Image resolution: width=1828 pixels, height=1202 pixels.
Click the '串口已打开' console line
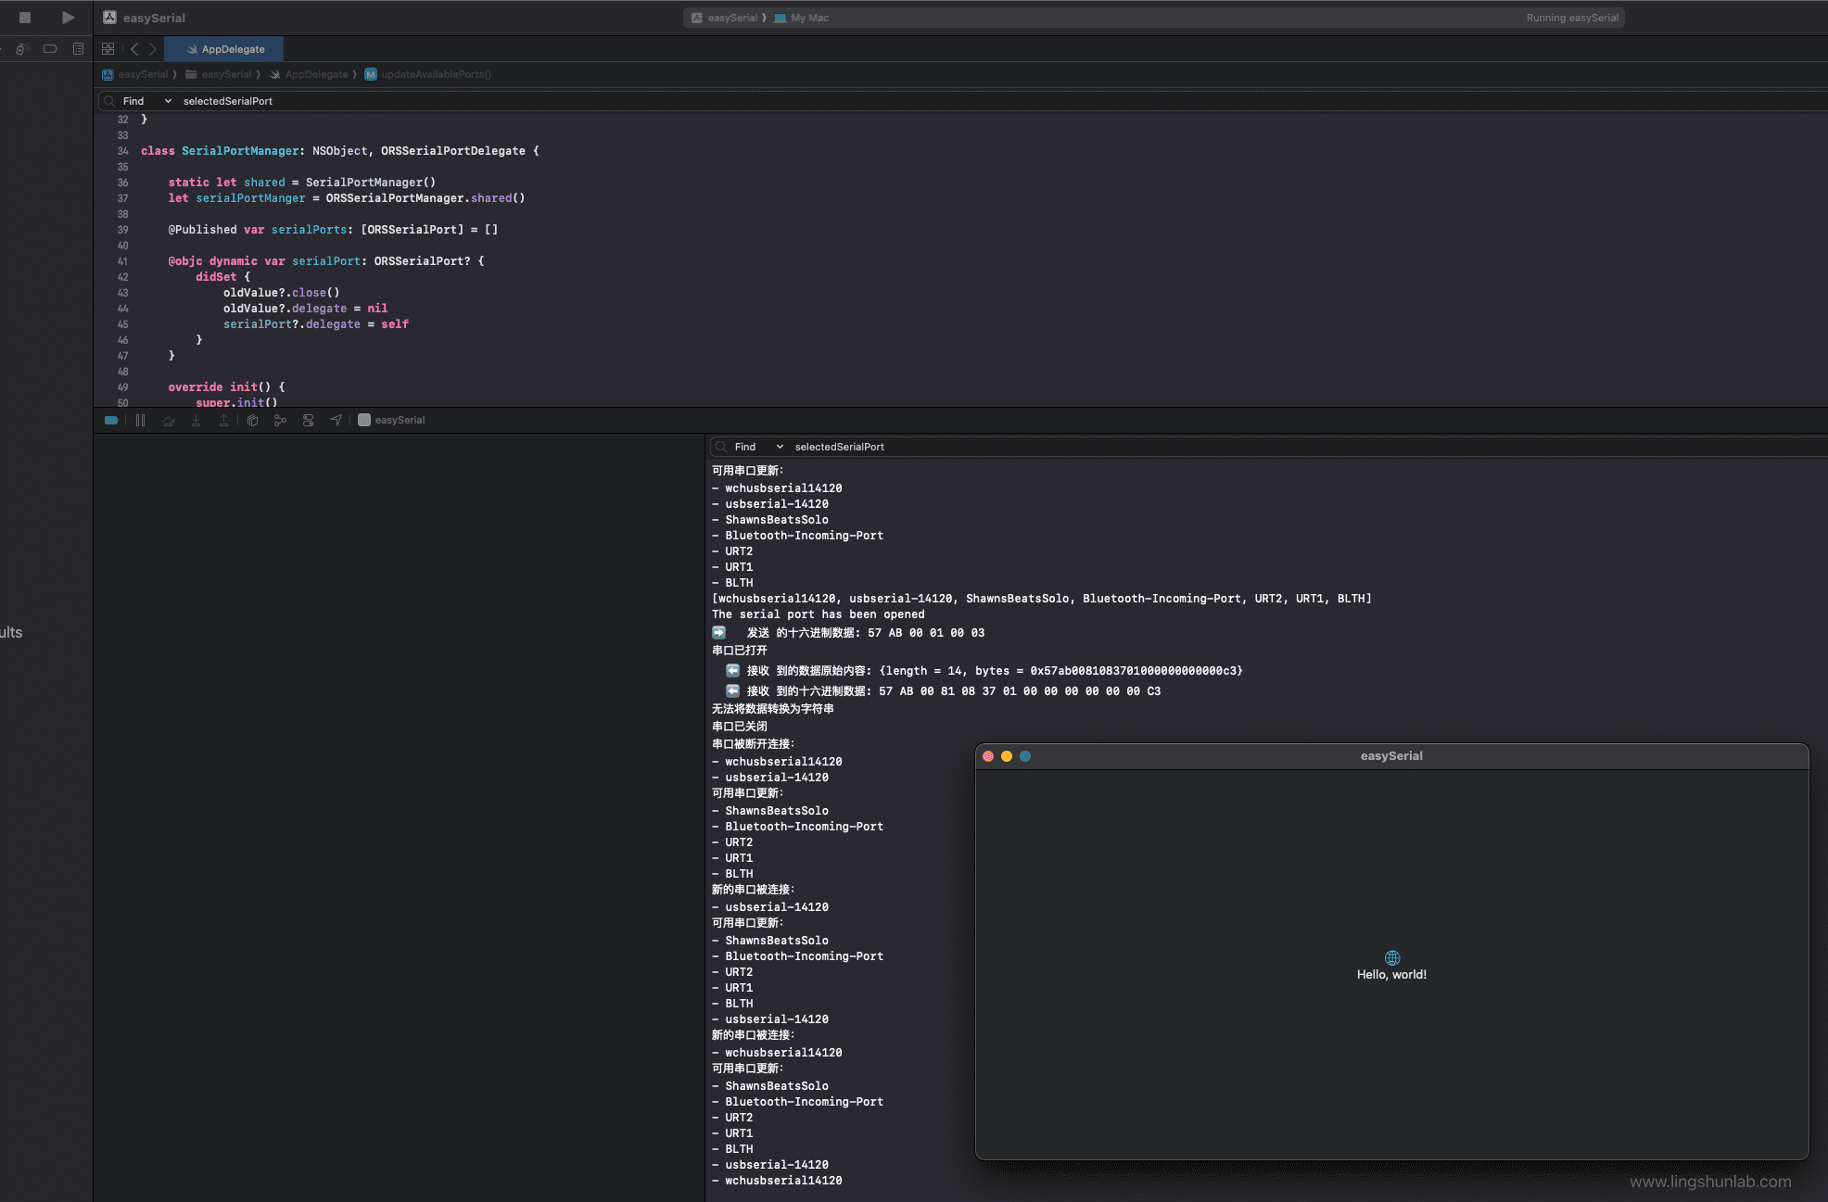pyautogui.click(x=739, y=651)
